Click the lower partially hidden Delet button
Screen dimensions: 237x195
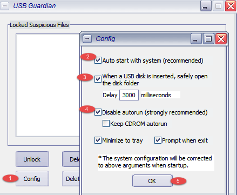pos(71,179)
